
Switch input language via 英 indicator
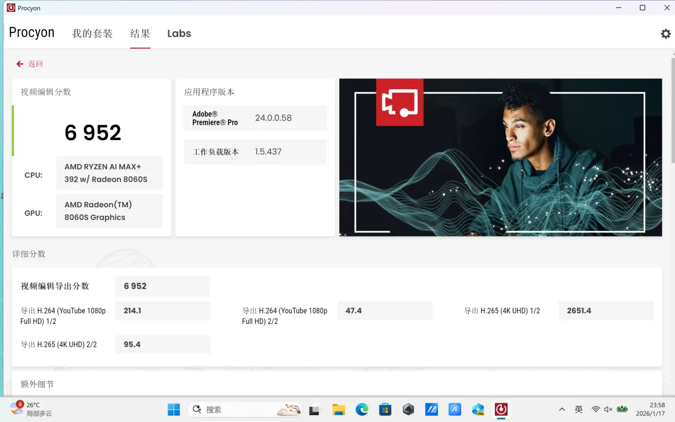tap(579, 409)
